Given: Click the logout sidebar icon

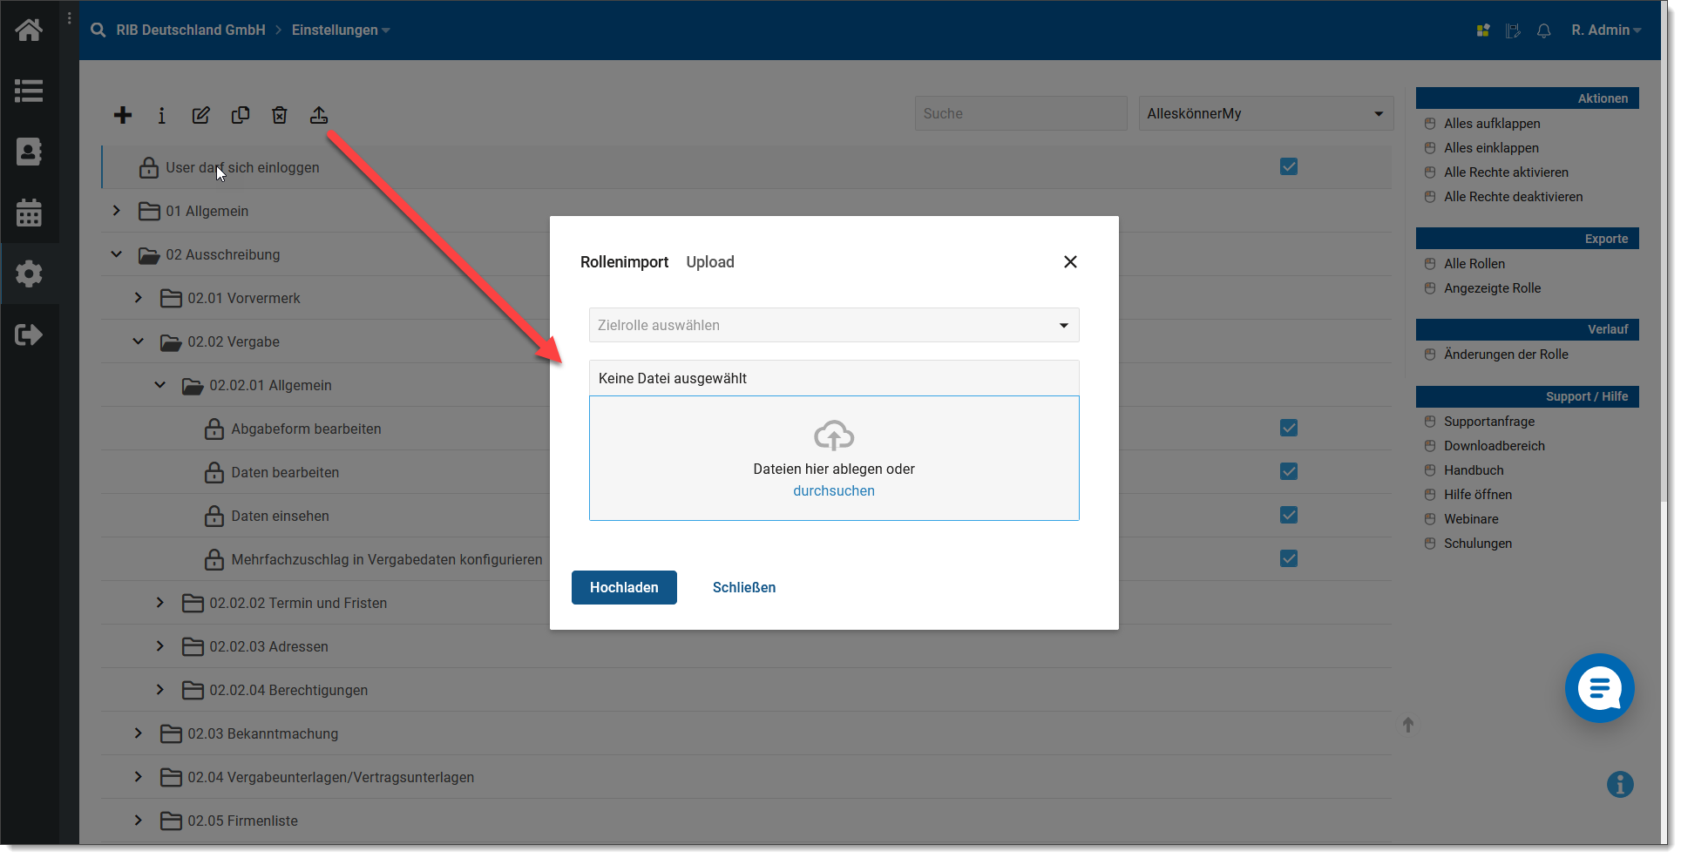Looking at the screenshot, I should [29, 334].
